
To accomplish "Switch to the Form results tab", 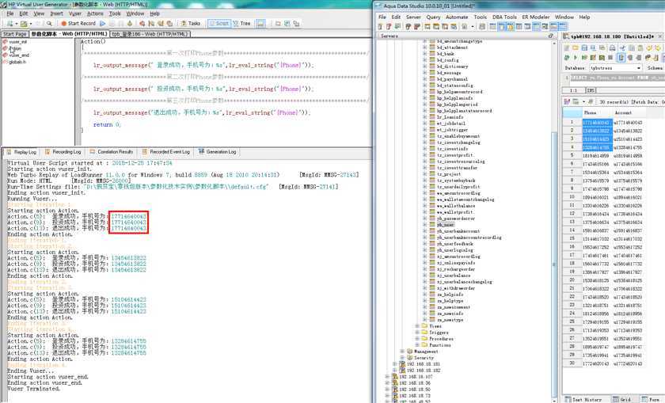I will pos(652,400).
